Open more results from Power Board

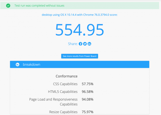click(79, 56)
